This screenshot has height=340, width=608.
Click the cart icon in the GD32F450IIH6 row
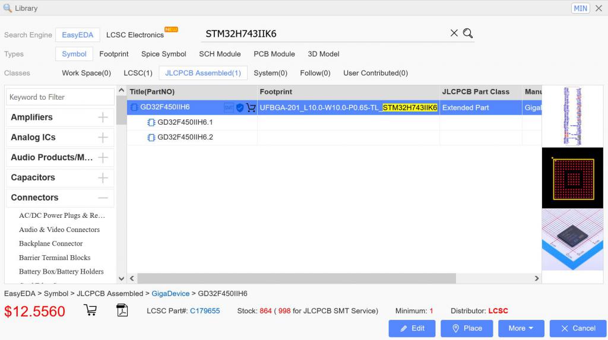click(251, 108)
